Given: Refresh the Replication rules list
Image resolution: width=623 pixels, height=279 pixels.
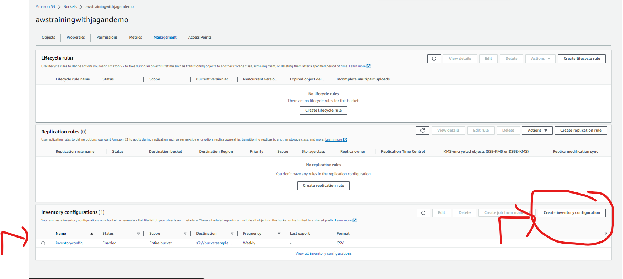Looking at the screenshot, I should click(422, 131).
